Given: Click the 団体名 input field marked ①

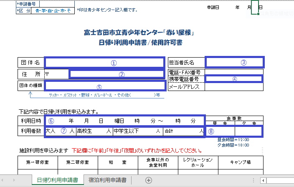Looking at the screenshot, I should pyautogui.click(x=104, y=63).
